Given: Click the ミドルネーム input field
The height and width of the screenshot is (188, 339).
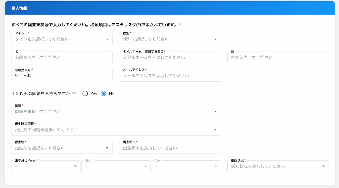Looking at the screenshot, I should pyautogui.click(x=170, y=57).
